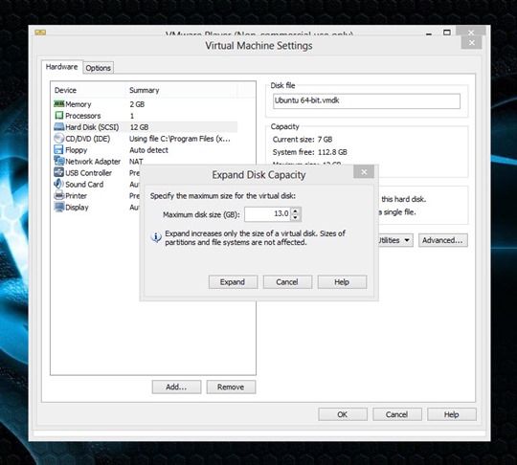Select the USB Controller row text

(88, 173)
